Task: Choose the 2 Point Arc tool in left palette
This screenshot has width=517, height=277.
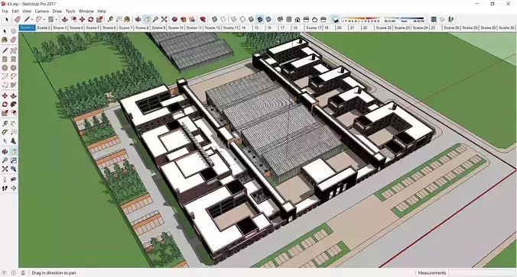Action: (14, 76)
